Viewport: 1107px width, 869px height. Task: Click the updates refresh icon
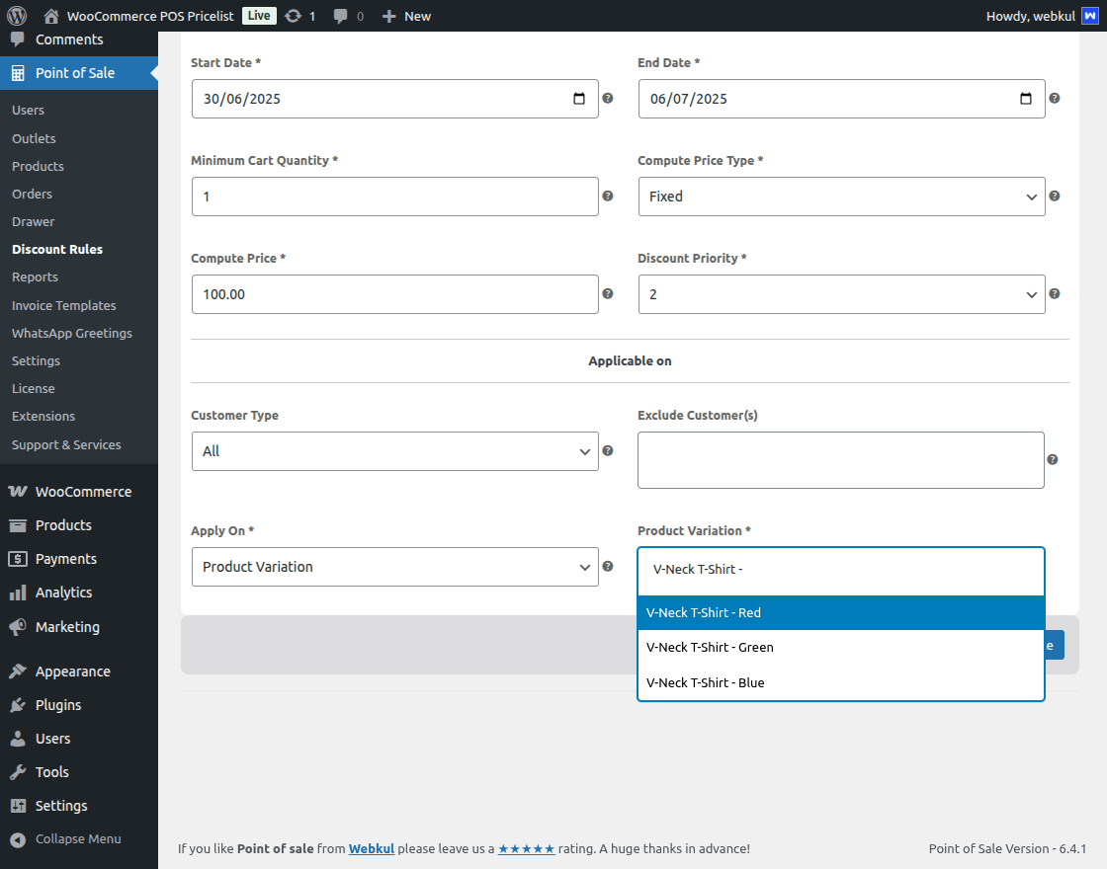tap(293, 16)
